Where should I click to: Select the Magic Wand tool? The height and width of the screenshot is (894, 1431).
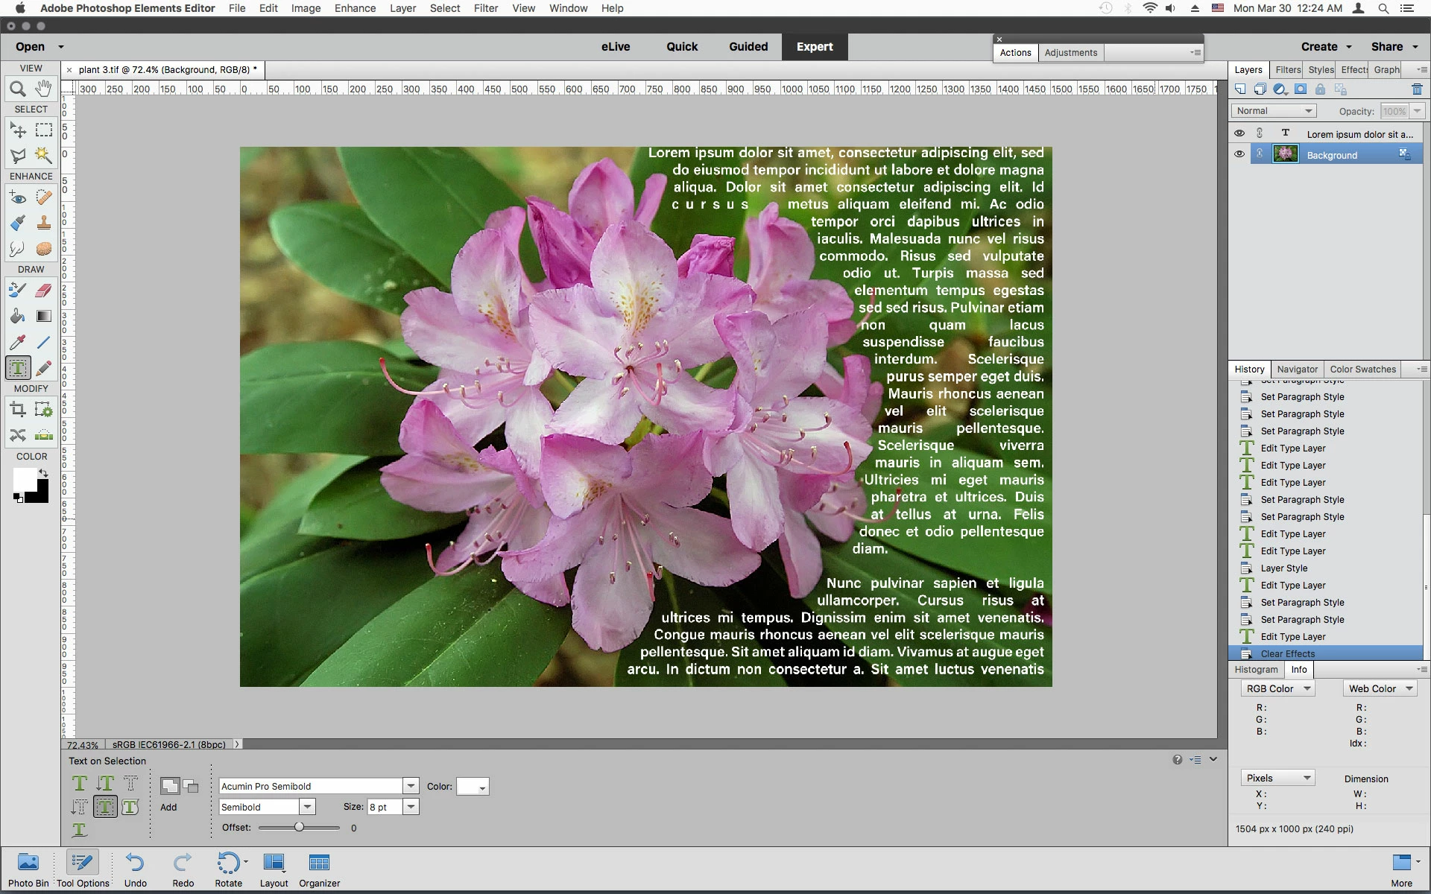click(43, 155)
